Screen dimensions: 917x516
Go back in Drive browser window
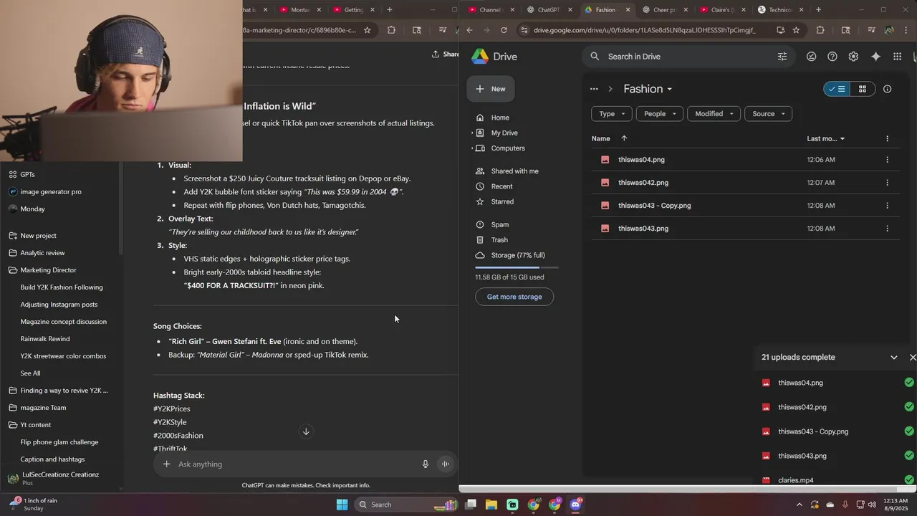pos(469,30)
